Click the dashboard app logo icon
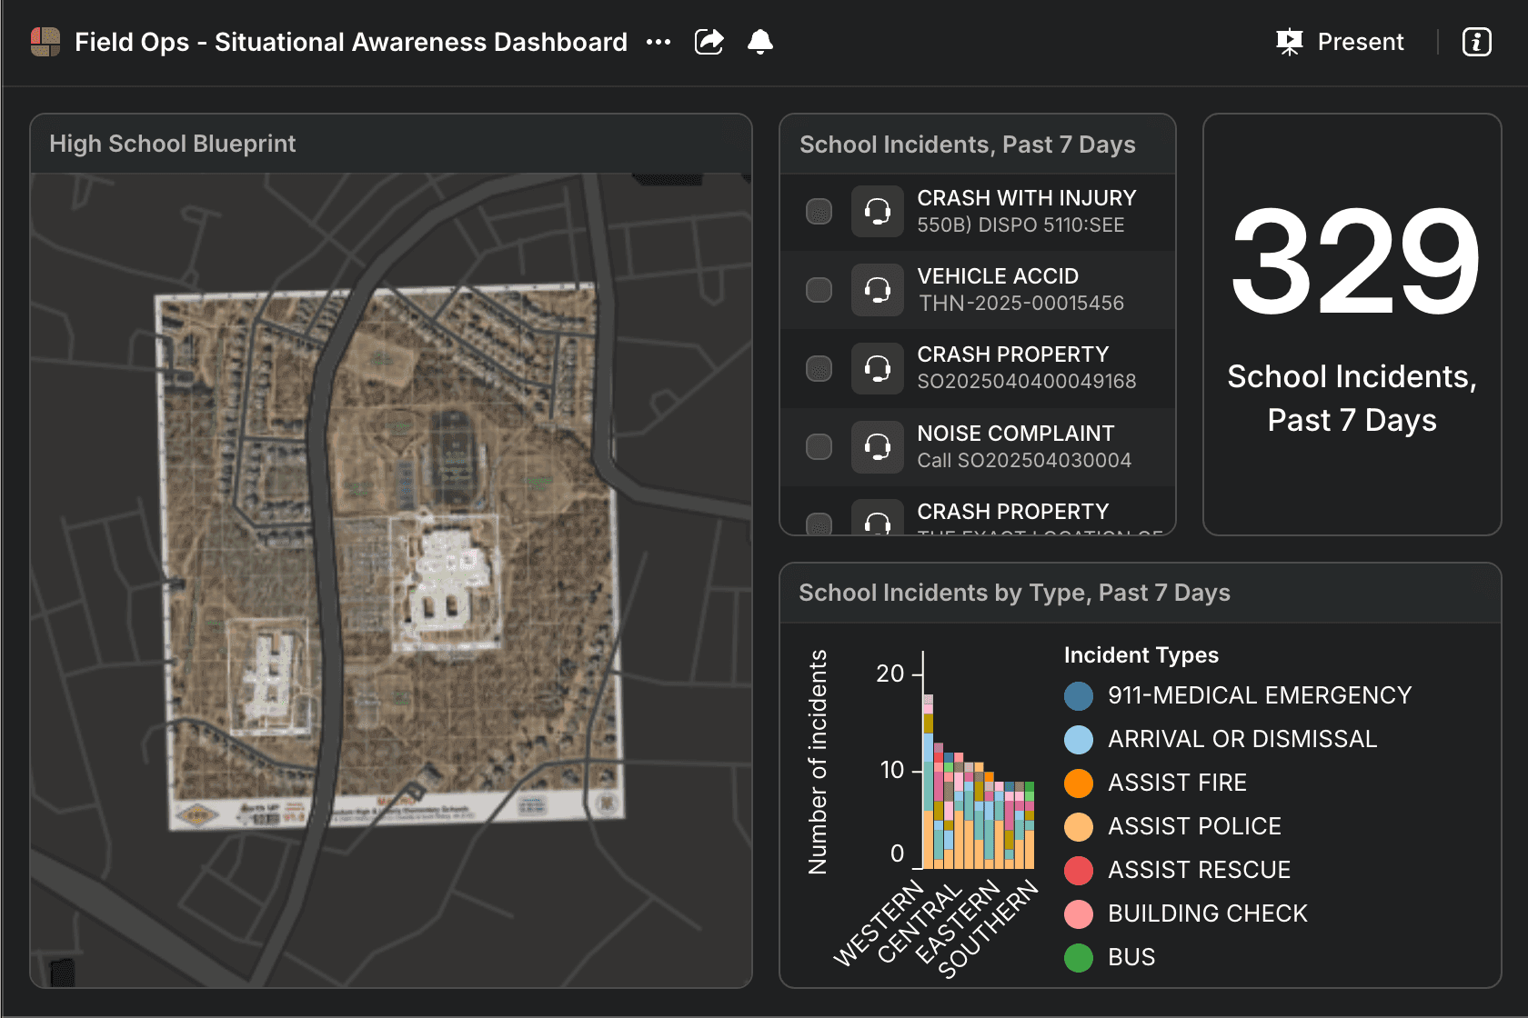 [x=45, y=42]
